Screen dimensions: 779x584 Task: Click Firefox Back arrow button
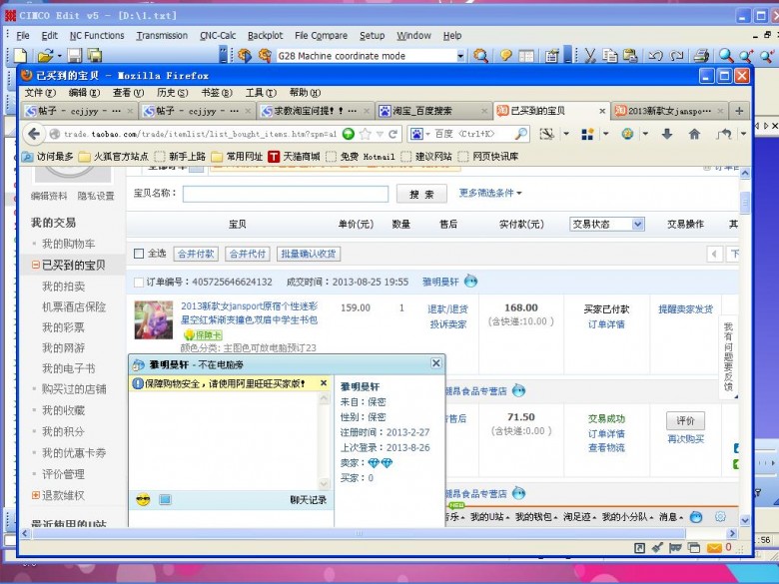(x=34, y=134)
